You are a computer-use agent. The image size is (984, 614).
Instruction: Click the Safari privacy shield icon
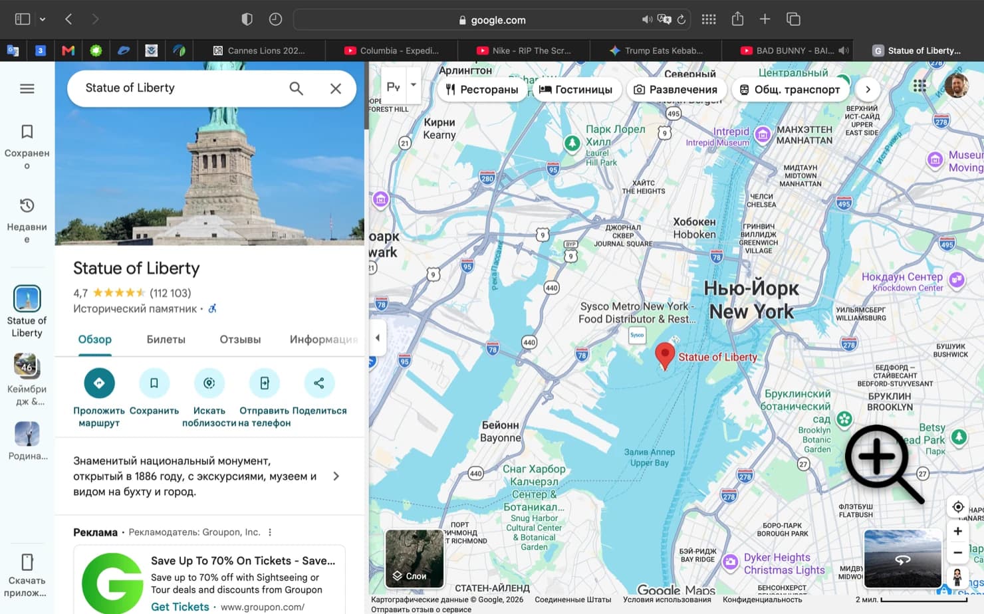click(247, 19)
